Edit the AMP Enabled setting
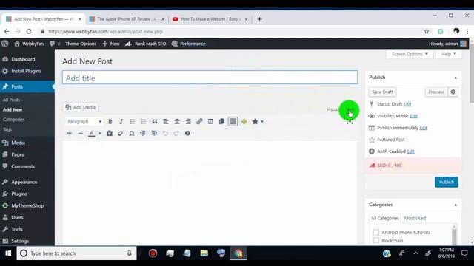 [x=410, y=151]
